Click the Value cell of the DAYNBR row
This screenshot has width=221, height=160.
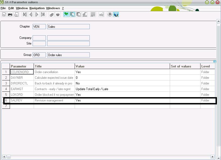pyautogui.click(x=122, y=78)
